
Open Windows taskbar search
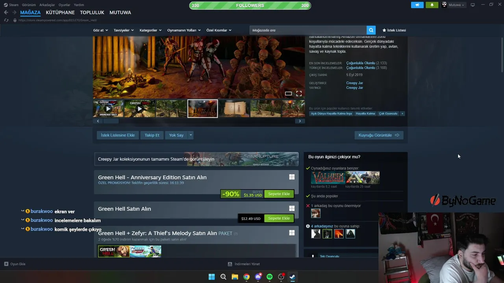[223, 277]
